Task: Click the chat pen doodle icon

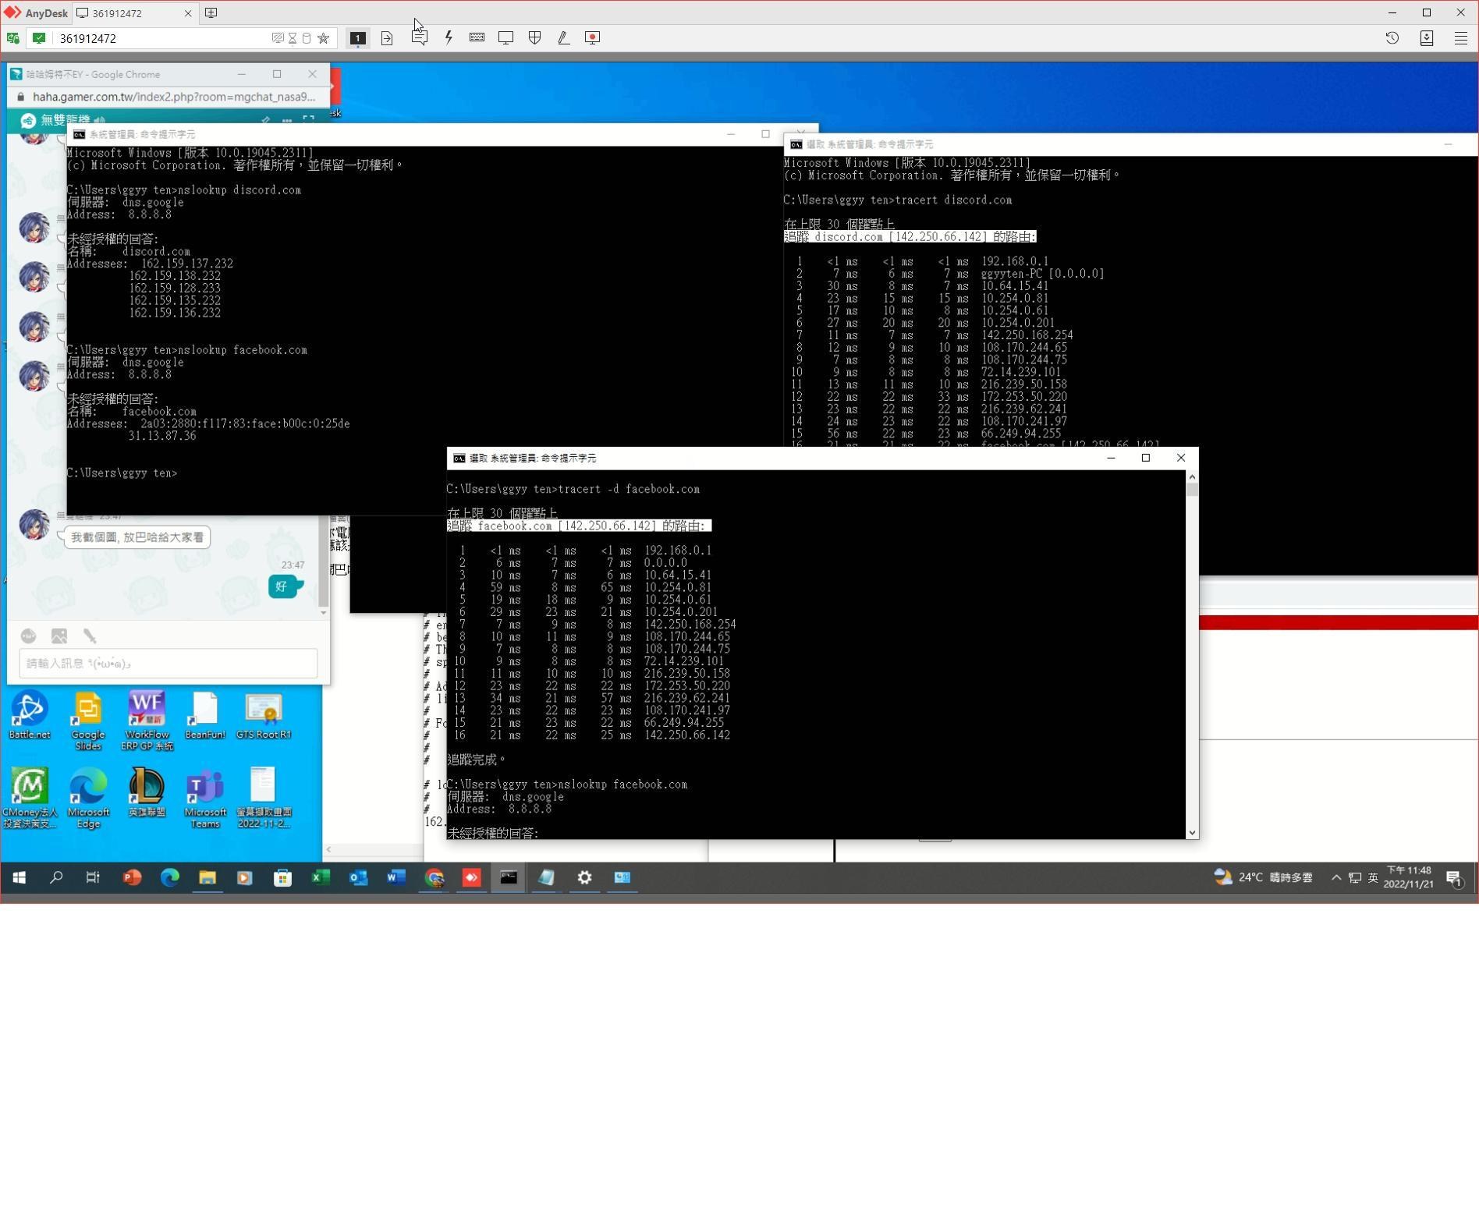Action: click(90, 636)
